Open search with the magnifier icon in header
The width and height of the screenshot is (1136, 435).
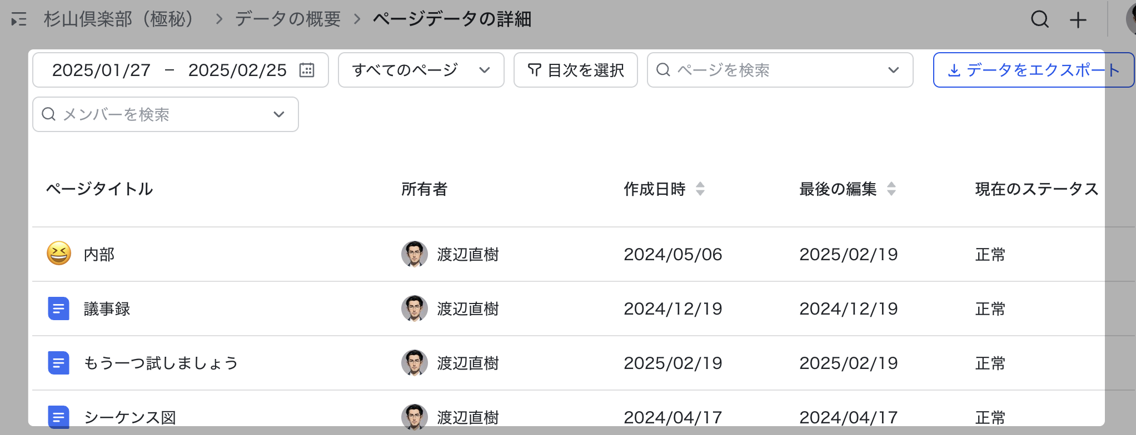(1039, 20)
